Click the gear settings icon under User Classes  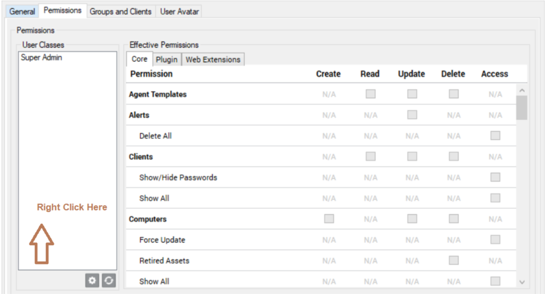(x=92, y=280)
